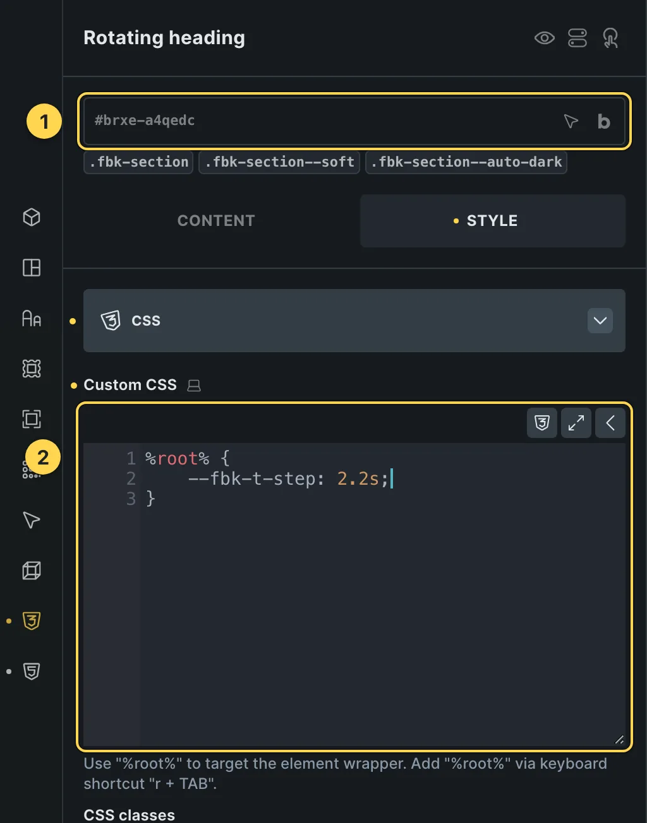The image size is (647, 823).
Task: Toggle the eye preview icon in header
Action: coord(544,38)
